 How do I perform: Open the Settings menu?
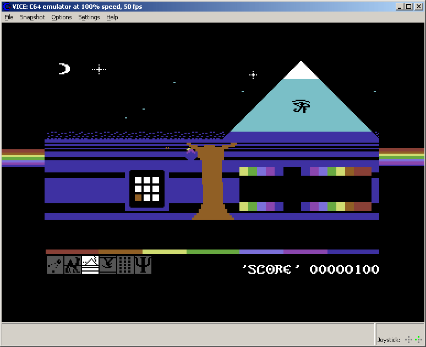coord(89,17)
